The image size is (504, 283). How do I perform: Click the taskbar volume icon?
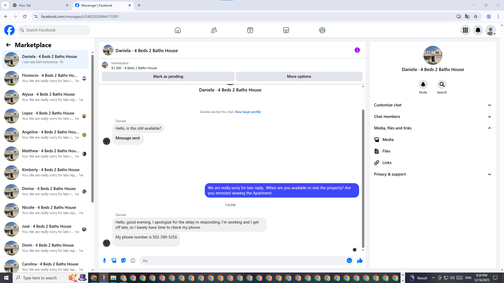click(x=452, y=278)
